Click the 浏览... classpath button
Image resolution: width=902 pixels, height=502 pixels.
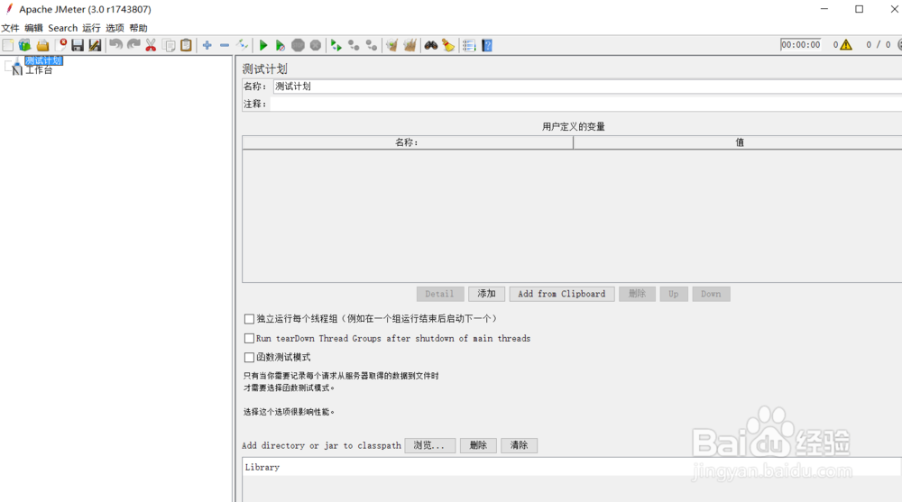click(x=429, y=445)
